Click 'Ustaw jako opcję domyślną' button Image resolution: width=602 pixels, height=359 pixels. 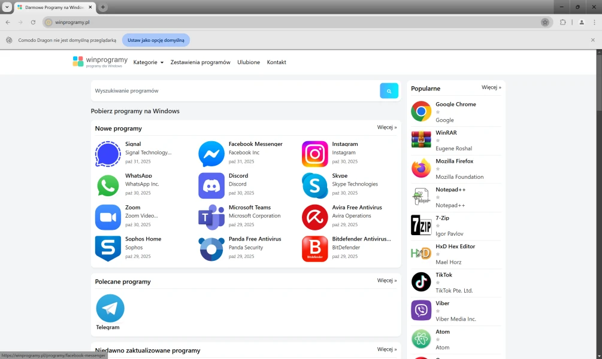pos(156,40)
